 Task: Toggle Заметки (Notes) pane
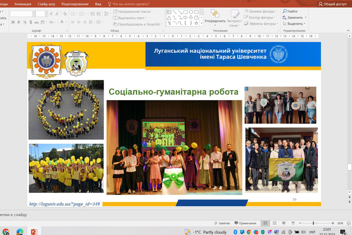coord(221,223)
